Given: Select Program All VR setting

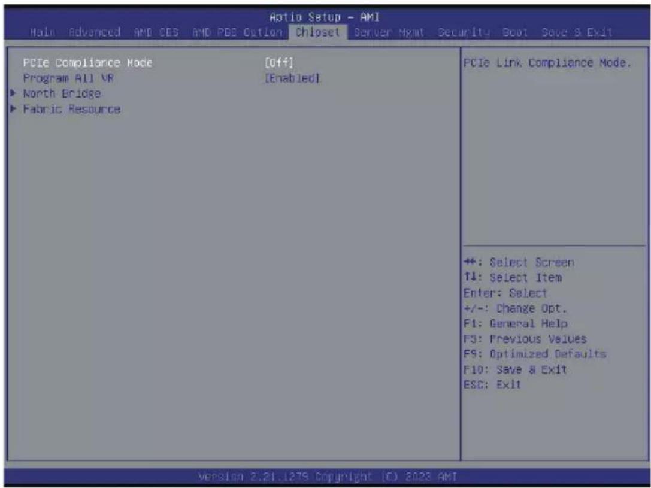Looking at the screenshot, I should pyautogui.click(x=68, y=78).
